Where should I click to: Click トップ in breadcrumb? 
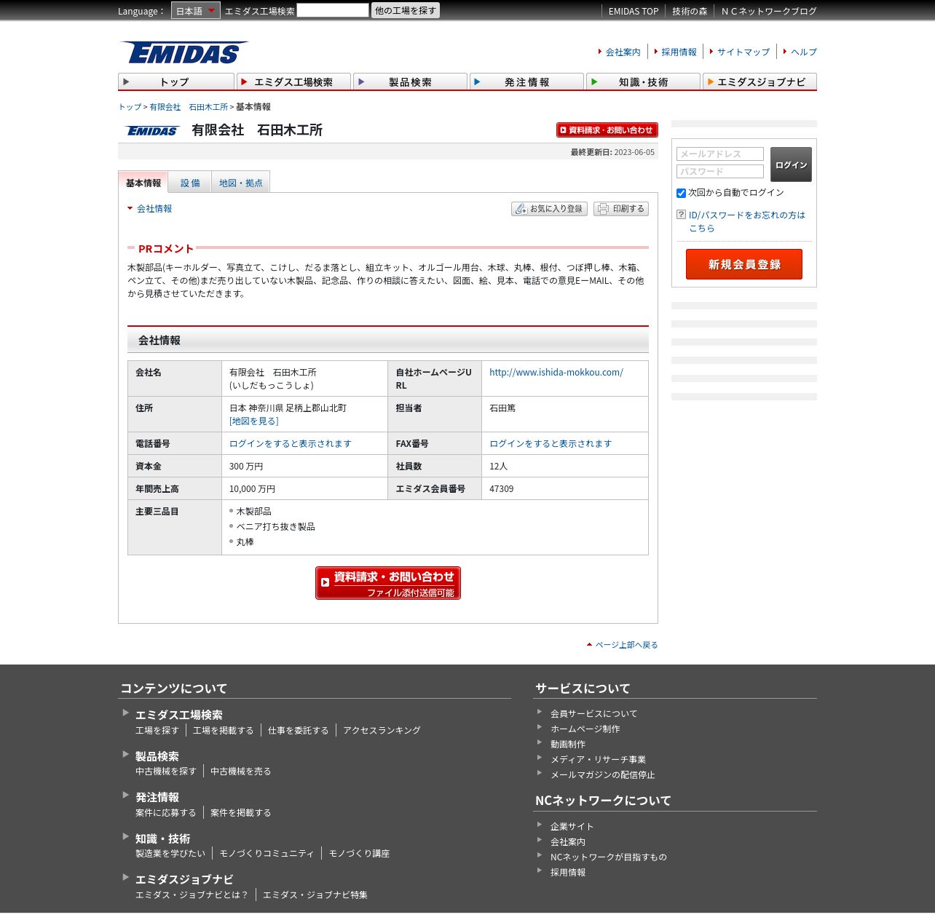[x=130, y=107]
